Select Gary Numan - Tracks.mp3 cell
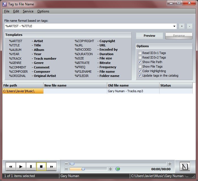The height and width of the screenshot is (181, 198). (133, 91)
